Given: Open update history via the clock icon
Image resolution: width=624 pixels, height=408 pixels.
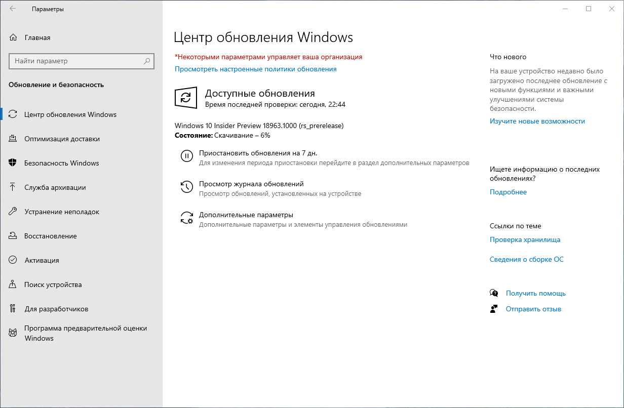Looking at the screenshot, I should 186,187.
